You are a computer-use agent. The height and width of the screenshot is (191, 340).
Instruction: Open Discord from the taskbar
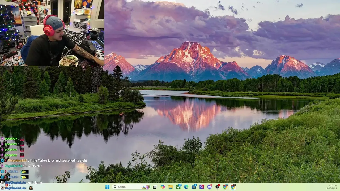point(210,187)
